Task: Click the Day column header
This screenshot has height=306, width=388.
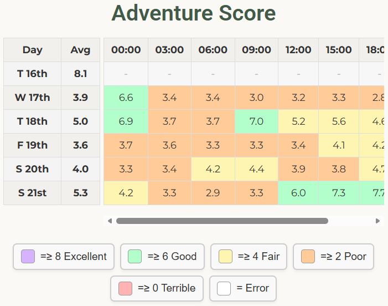Action: tap(32, 50)
